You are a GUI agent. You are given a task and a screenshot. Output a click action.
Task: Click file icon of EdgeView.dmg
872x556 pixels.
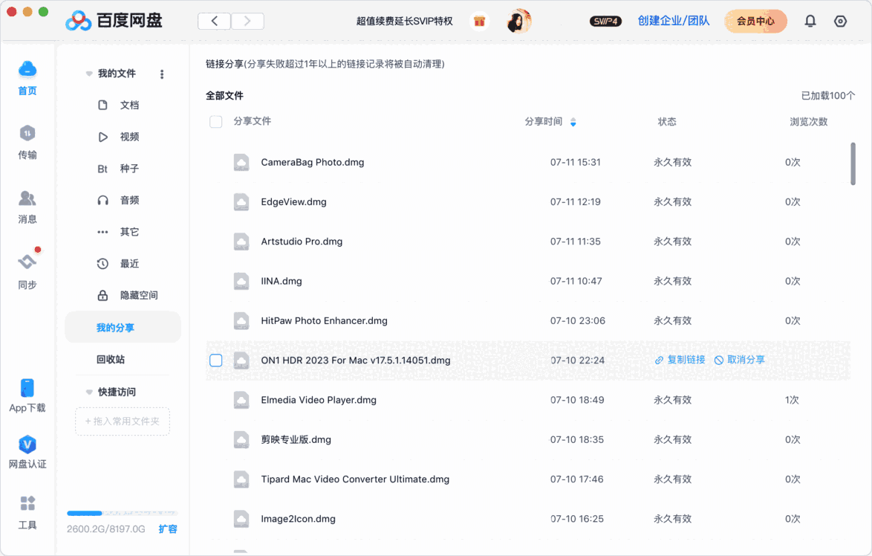pos(241,202)
